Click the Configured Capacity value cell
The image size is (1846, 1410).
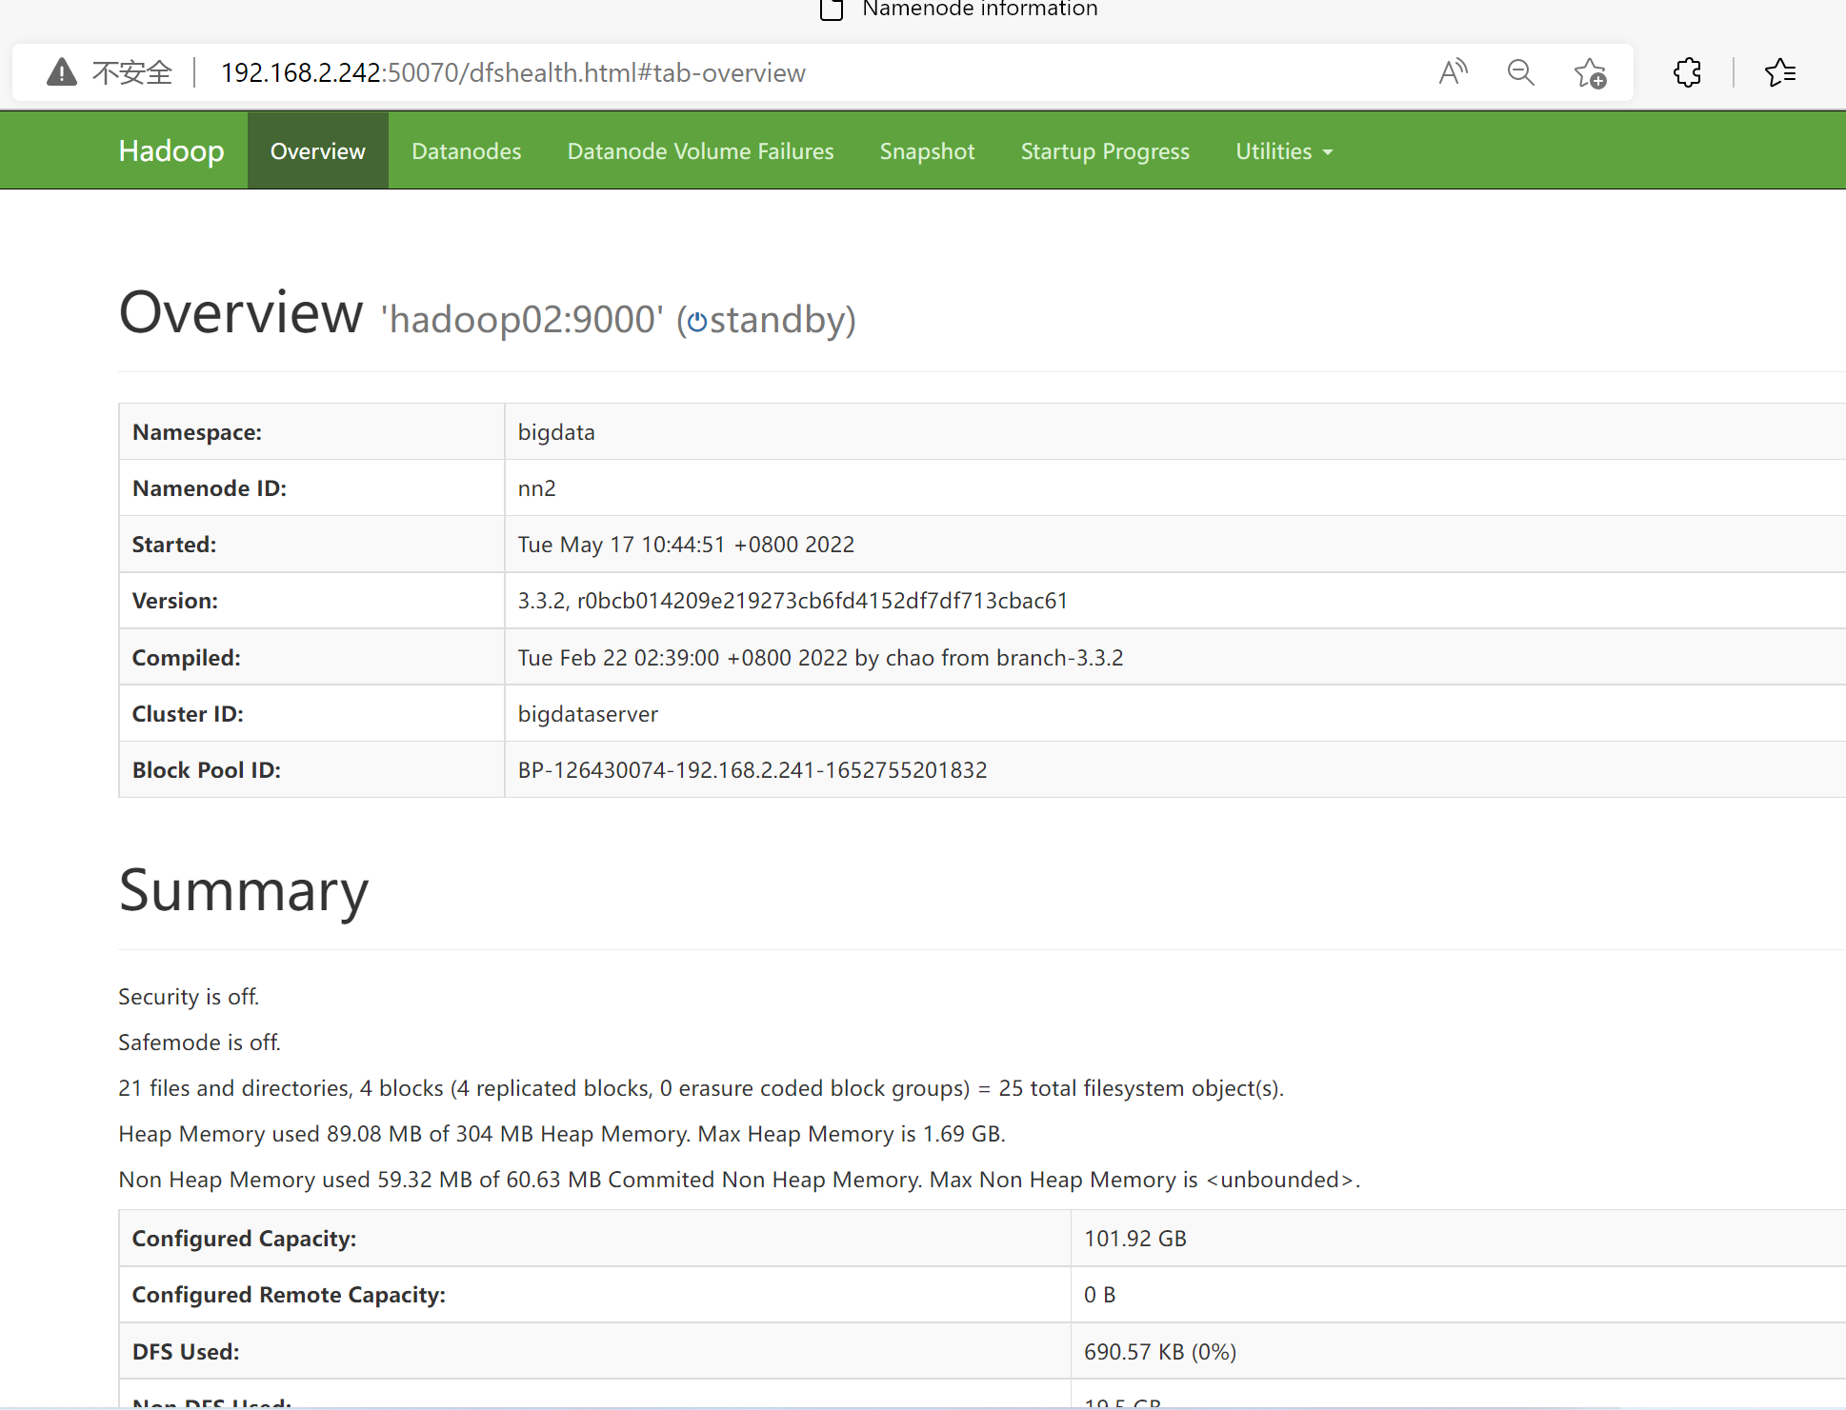click(1134, 1239)
